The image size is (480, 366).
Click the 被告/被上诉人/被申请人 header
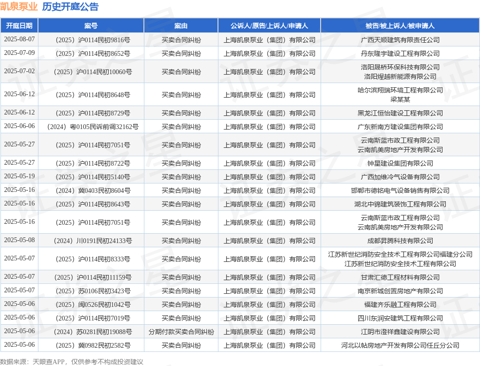(x=400, y=26)
